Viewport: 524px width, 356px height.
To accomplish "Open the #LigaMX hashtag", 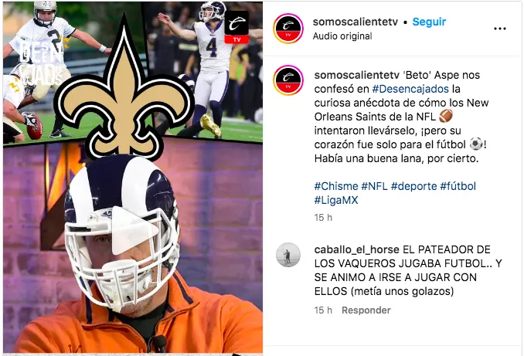I will (x=336, y=200).
